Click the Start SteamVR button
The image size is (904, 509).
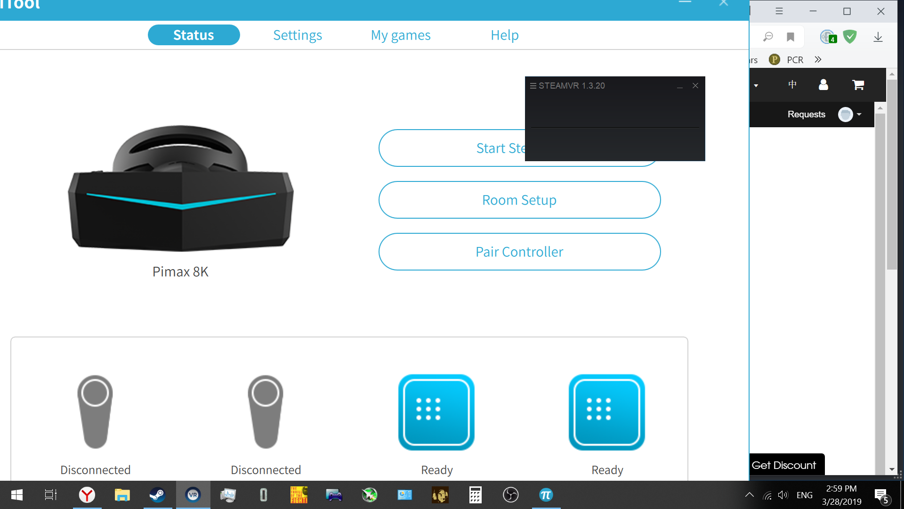(x=452, y=148)
